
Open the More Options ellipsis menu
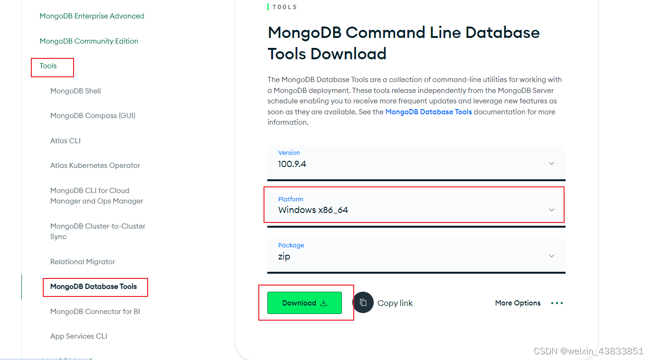coord(556,303)
